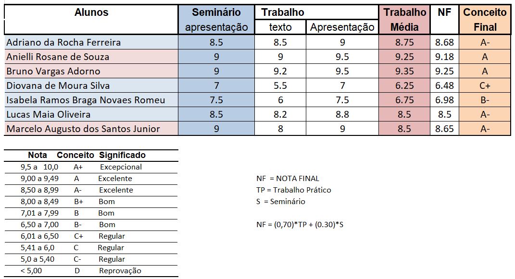The image size is (515, 279).
Task: Click the "Alunos" column header
Action: (91, 13)
